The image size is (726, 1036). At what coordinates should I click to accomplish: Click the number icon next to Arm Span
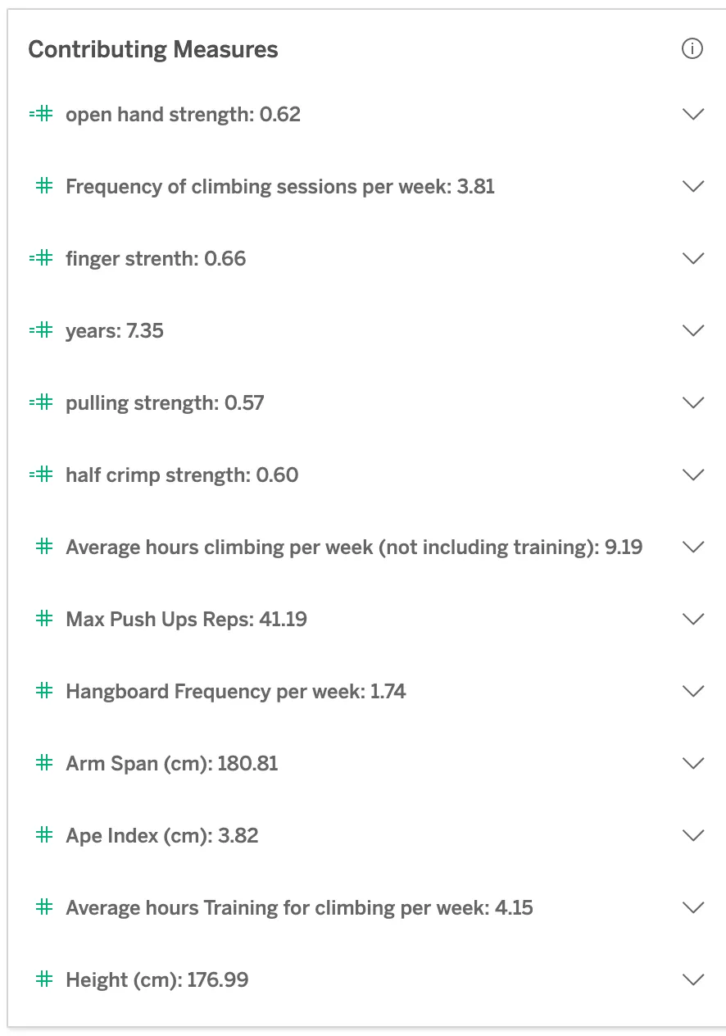pos(44,763)
